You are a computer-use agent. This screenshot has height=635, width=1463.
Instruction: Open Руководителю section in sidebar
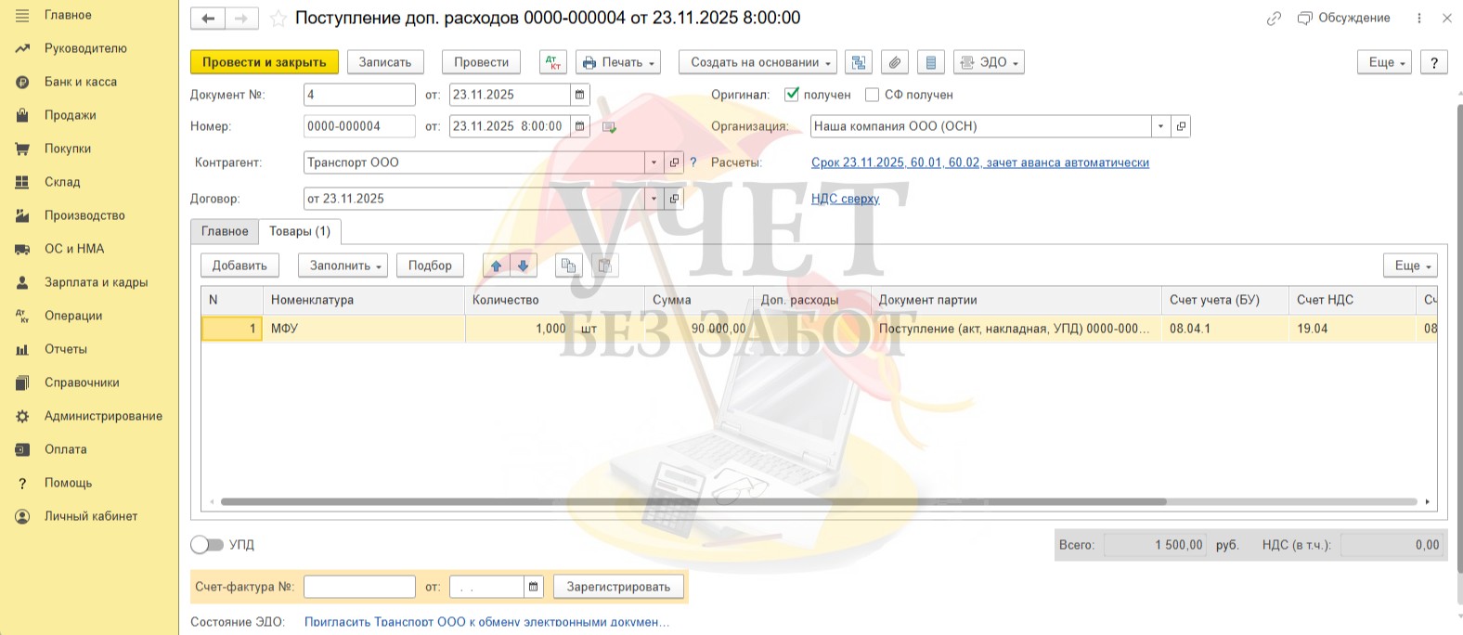click(85, 48)
